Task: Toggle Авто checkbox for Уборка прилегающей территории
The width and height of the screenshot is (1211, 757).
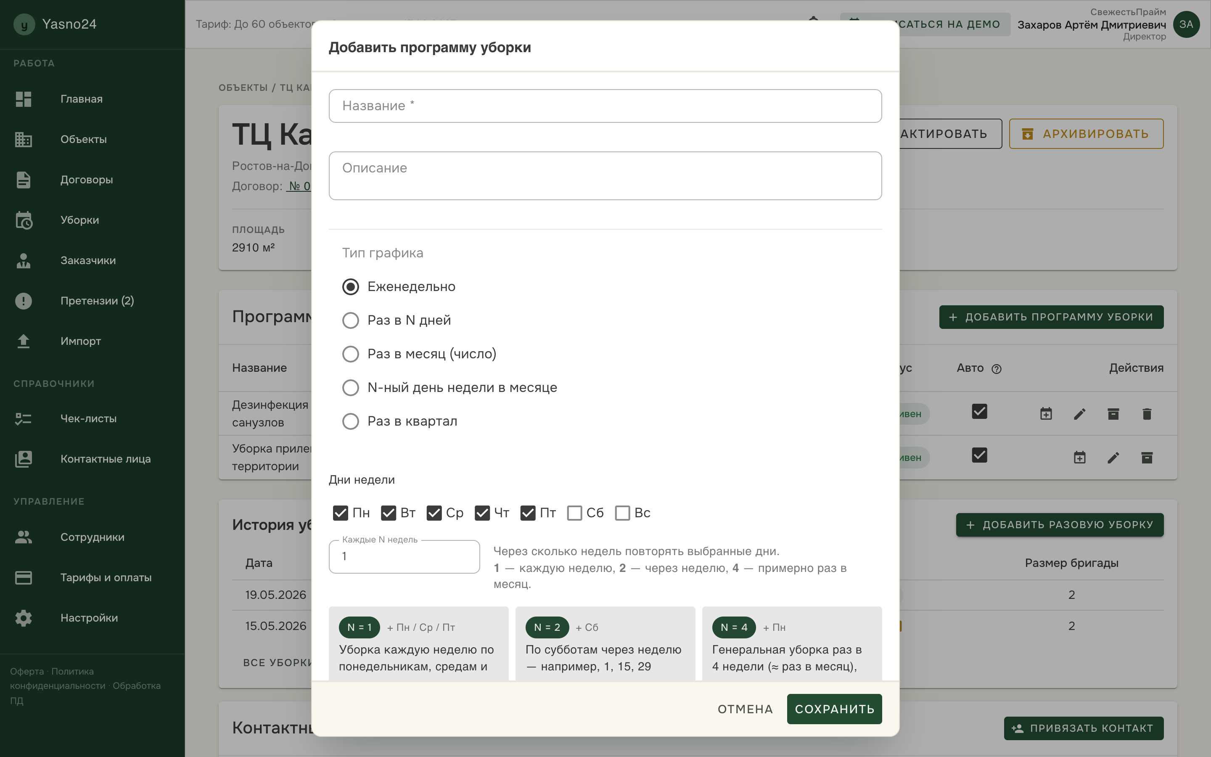Action: point(979,455)
